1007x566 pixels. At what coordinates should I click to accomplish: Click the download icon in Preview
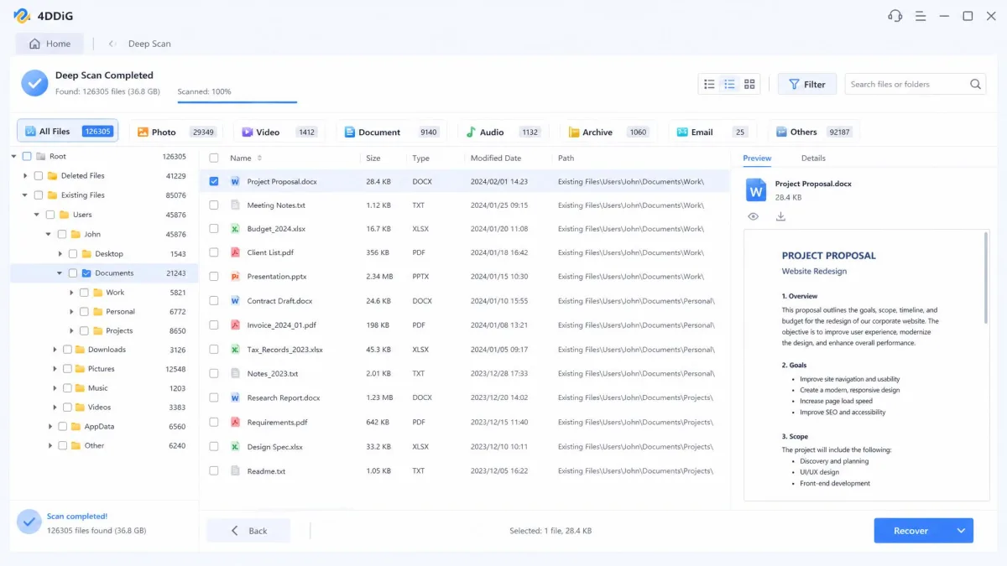(x=780, y=216)
